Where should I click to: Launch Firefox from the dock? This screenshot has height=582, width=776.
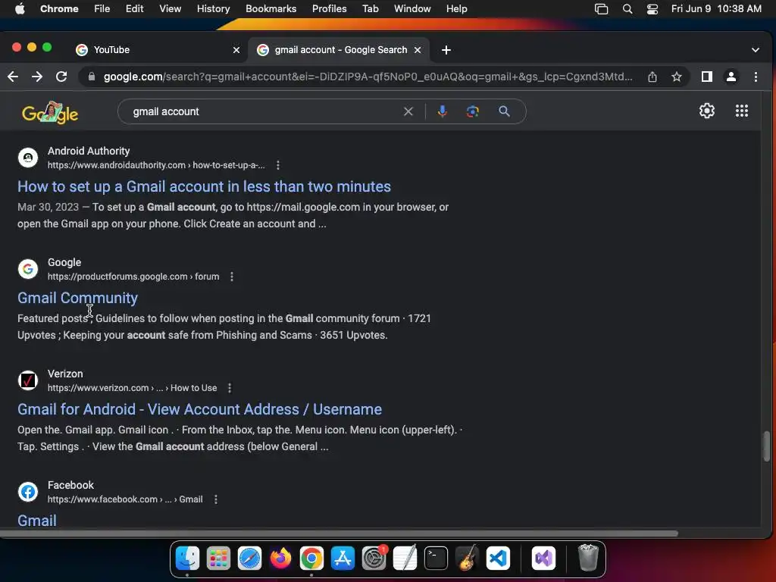[280, 559]
